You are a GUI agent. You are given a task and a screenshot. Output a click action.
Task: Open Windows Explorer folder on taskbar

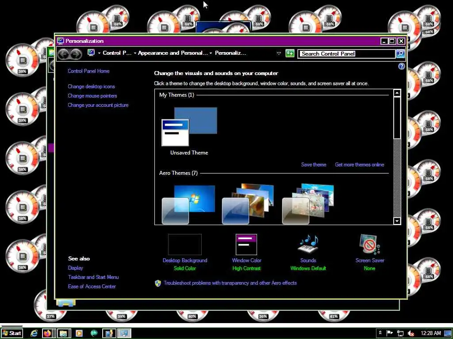tap(64, 333)
